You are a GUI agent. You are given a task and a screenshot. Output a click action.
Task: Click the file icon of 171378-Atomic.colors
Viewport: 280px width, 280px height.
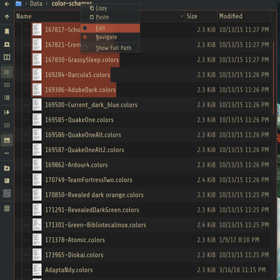click(x=37, y=239)
